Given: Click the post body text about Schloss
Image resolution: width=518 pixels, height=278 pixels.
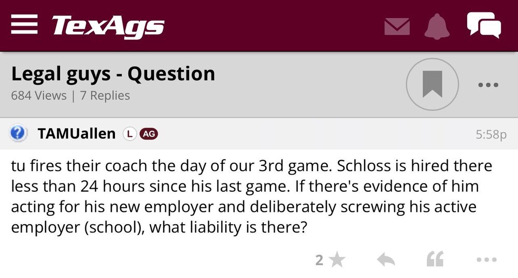Looking at the screenshot, I should tap(251, 197).
